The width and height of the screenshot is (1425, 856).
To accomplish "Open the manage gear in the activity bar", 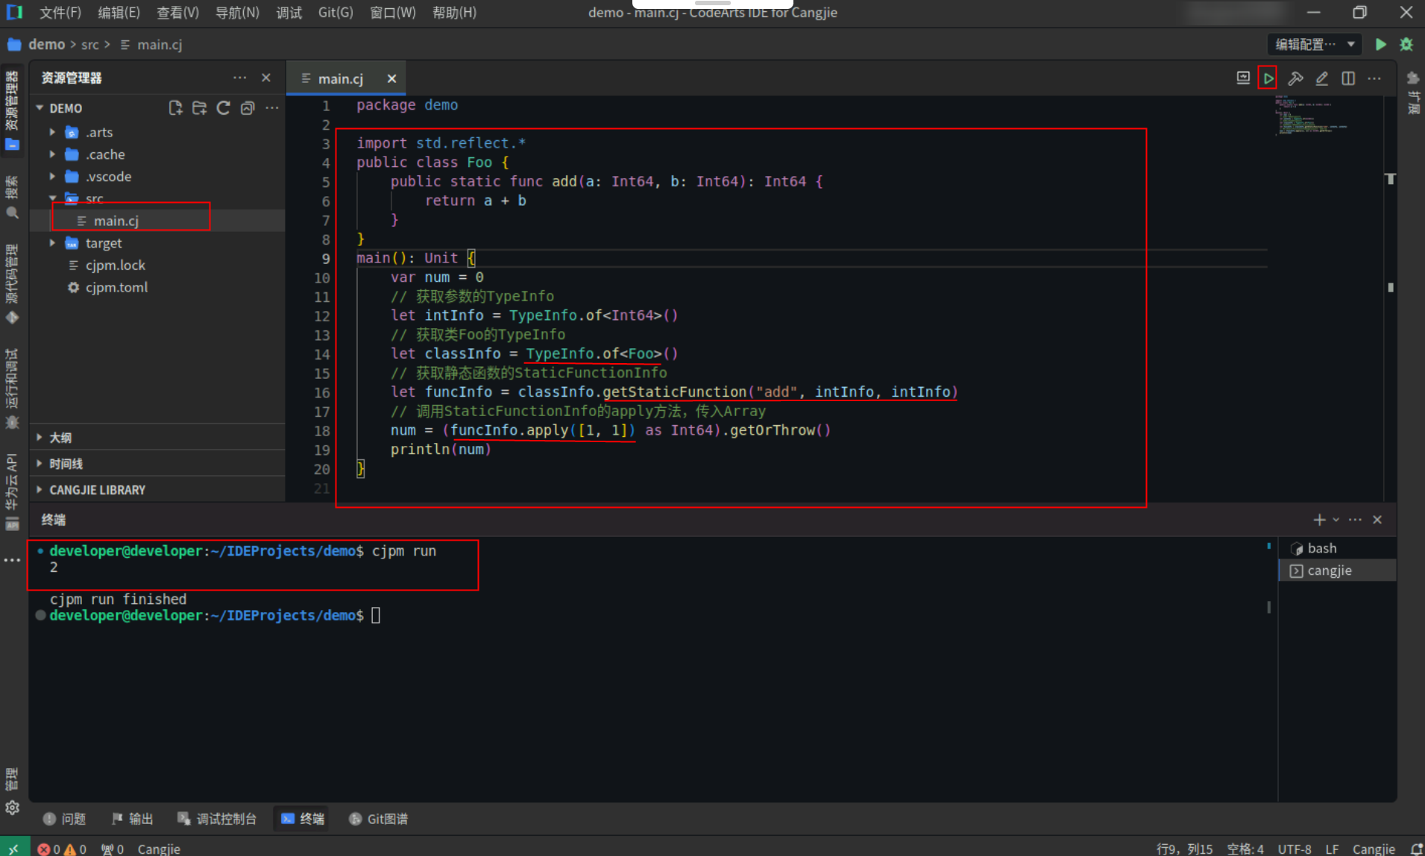I will point(12,808).
